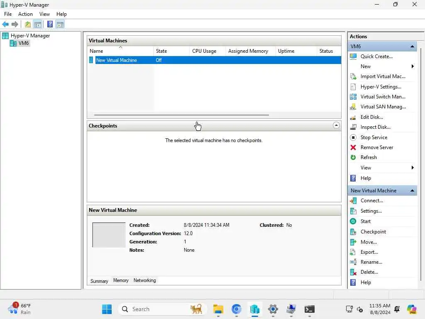This screenshot has height=319, width=425.
Task: Select the New Virtual Machine row
Action: (x=214, y=60)
